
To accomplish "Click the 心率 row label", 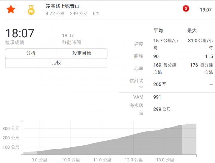I will [x=139, y=68].
